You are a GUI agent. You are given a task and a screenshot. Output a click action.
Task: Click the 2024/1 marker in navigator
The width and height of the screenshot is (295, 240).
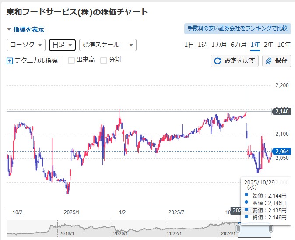[228, 233]
